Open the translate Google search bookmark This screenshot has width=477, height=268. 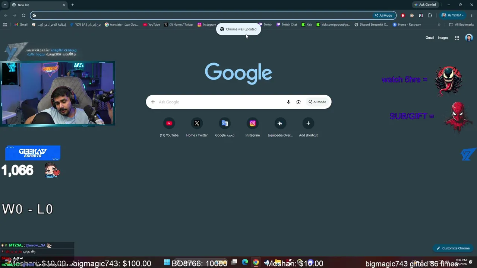121,25
